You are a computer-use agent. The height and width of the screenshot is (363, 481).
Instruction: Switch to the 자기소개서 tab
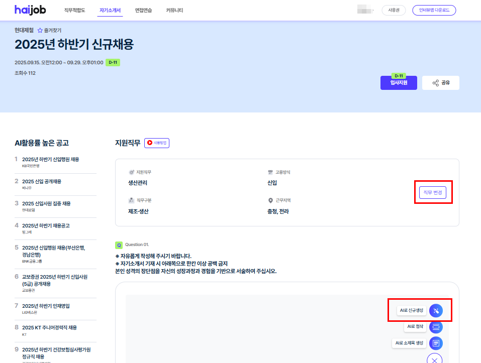point(110,11)
